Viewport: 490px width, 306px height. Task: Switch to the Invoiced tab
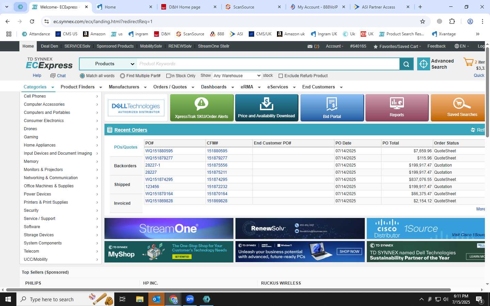pos(122,203)
